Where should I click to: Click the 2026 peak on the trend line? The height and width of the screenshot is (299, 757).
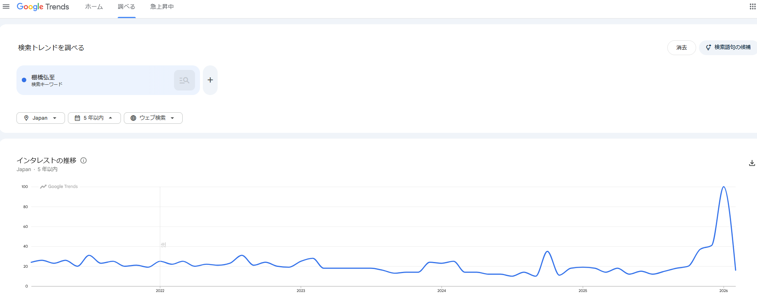724,187
